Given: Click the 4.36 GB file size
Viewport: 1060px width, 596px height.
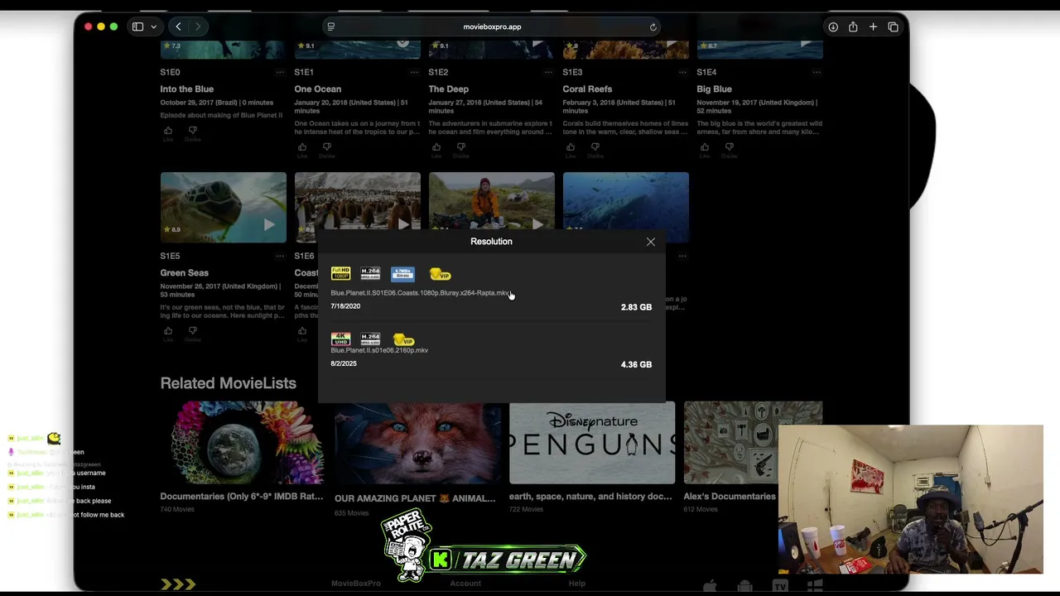Looking at the screenshot, I should [636, 364].
